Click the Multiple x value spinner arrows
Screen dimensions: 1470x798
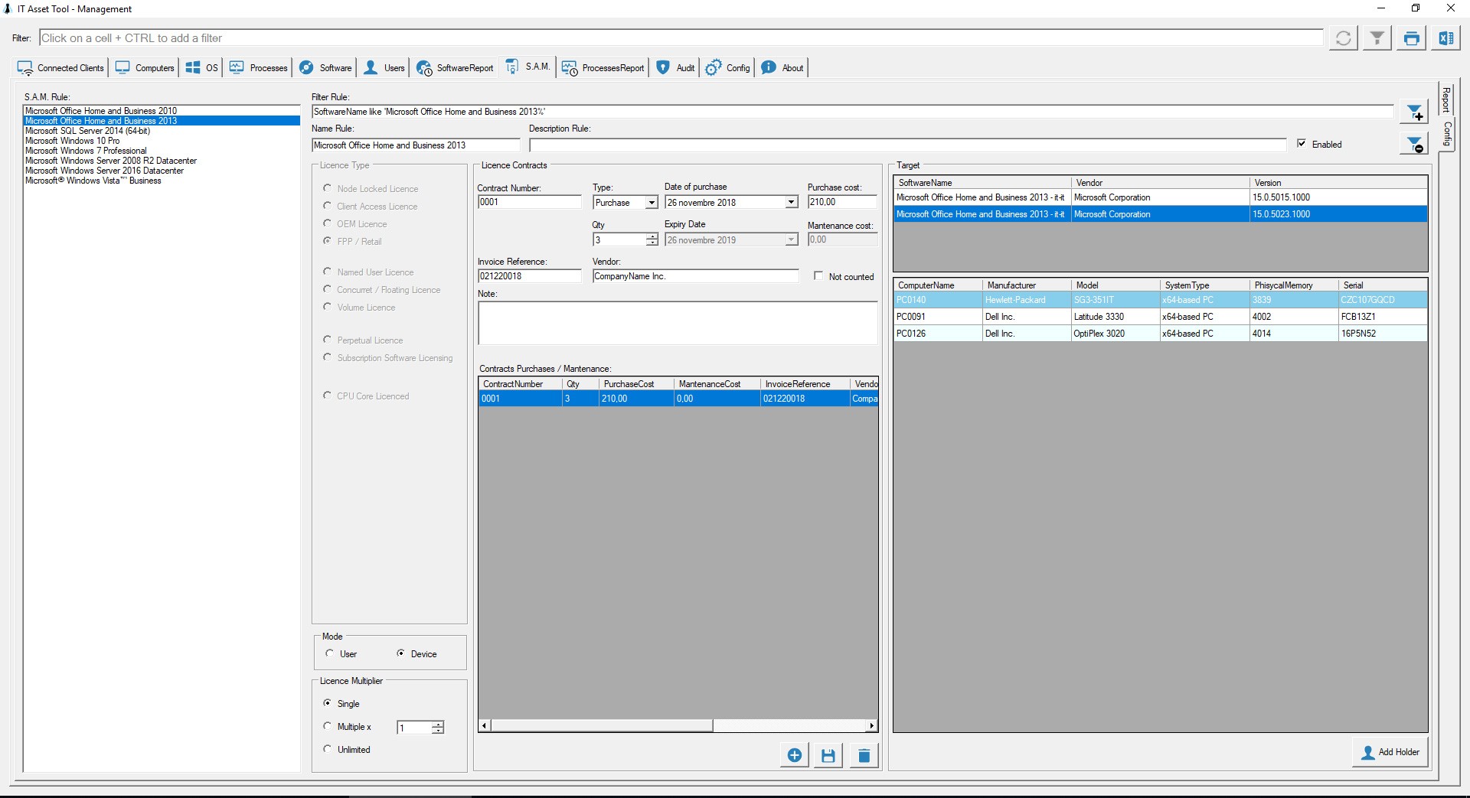(437, 728)
